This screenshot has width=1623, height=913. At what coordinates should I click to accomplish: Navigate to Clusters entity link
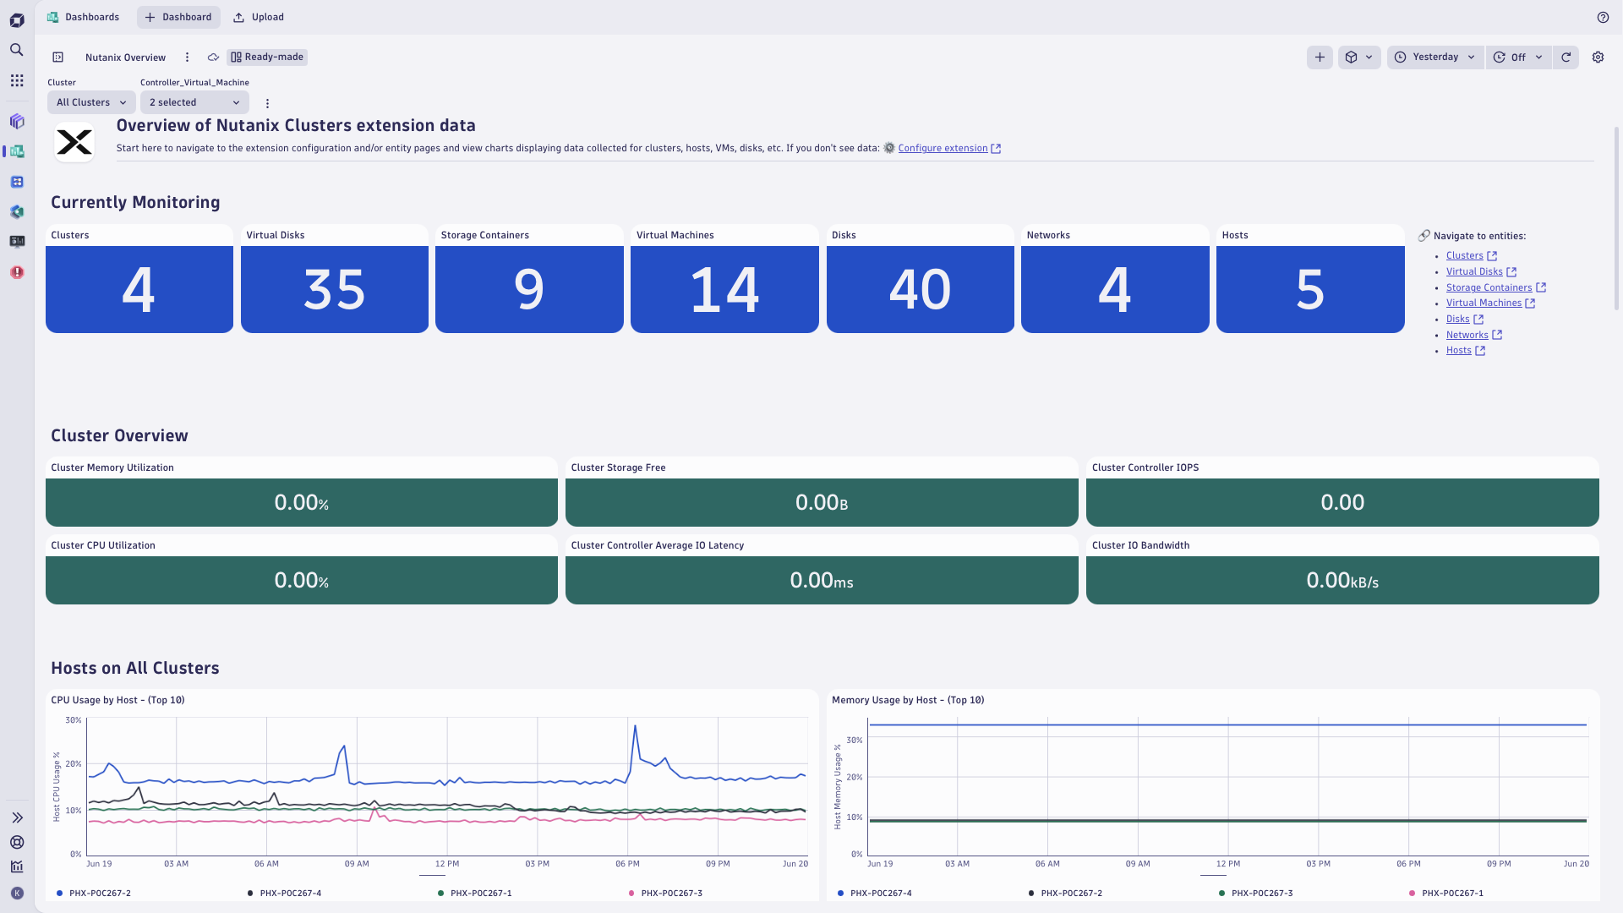pyautogui.click(x=1464, y=256)
